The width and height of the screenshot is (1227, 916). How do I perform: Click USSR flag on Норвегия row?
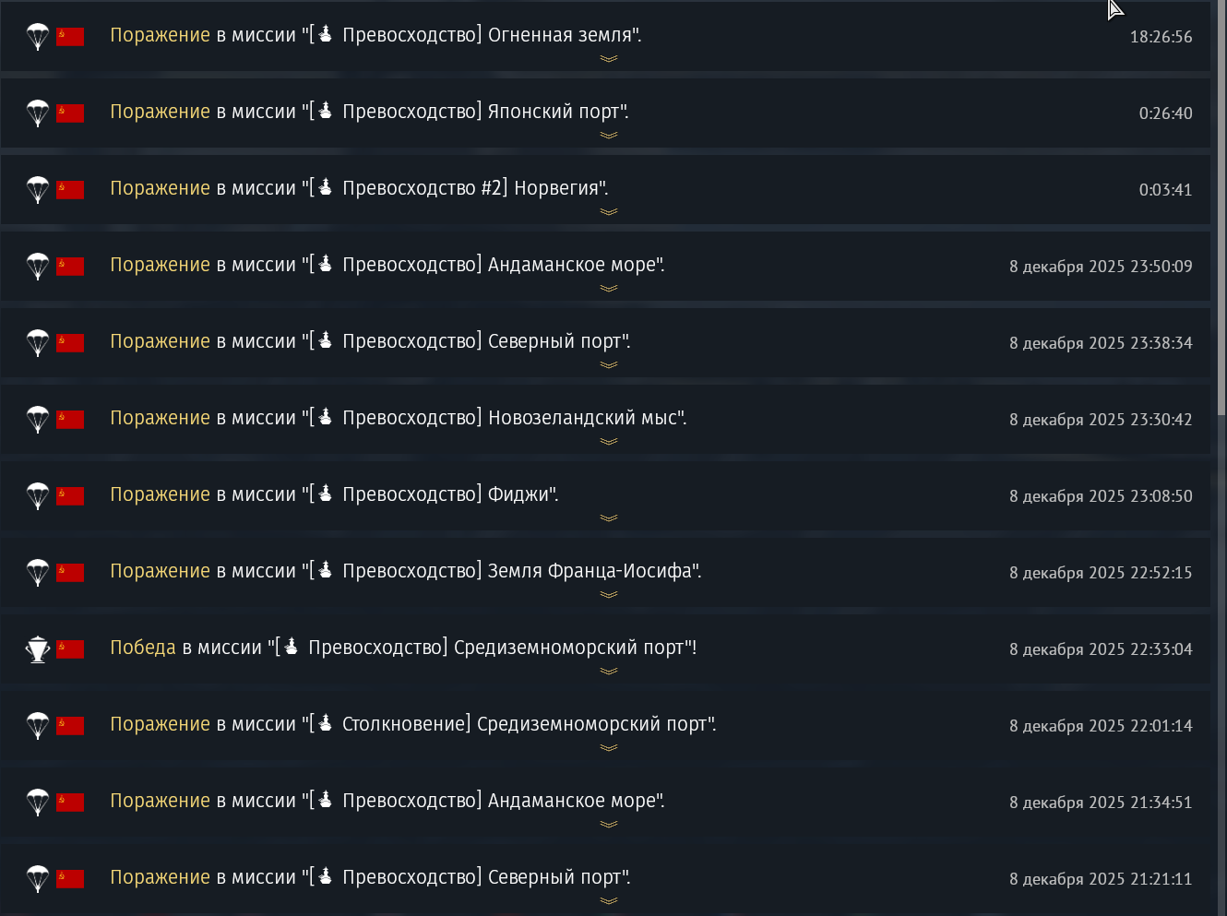tap(70, 190)
